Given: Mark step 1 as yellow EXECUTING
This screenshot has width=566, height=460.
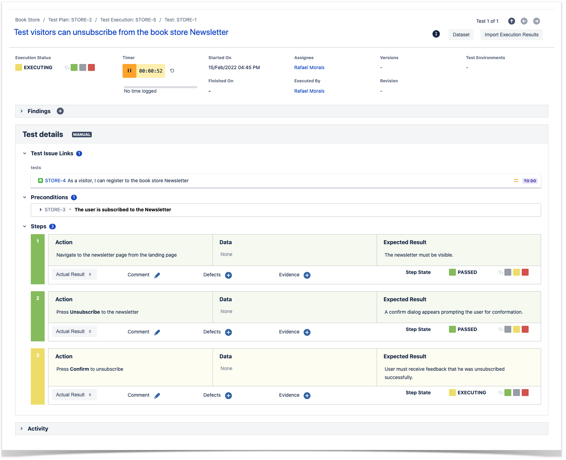Looking at the screenshot, I should [516, 272].
